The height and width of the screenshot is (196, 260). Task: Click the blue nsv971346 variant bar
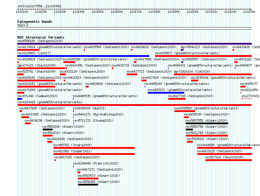[20, 99]
